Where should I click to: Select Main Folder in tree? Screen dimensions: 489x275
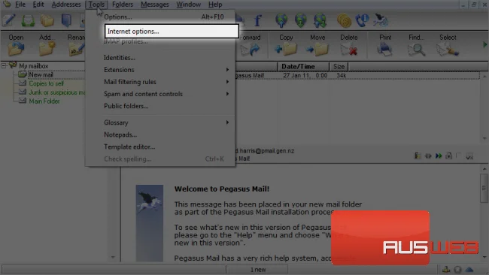(x=44, y=101)
